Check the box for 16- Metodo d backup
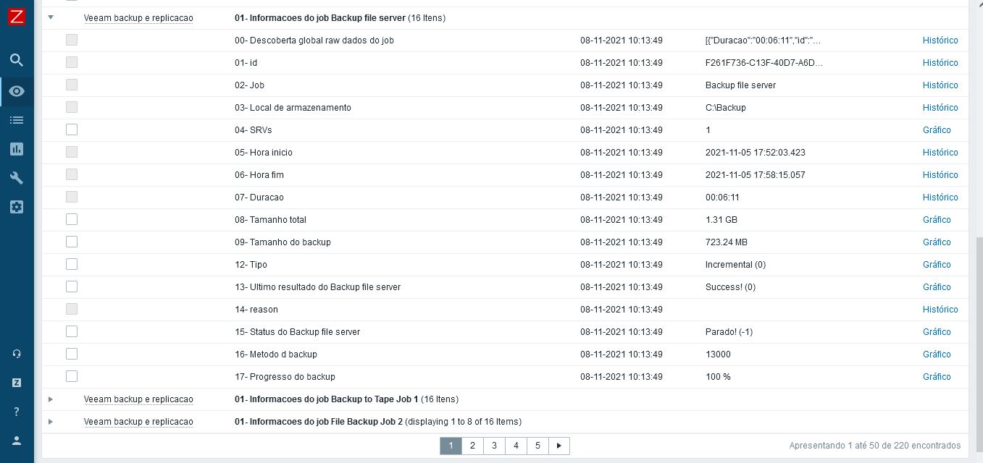983x463 pixels. tap(72, 354)
